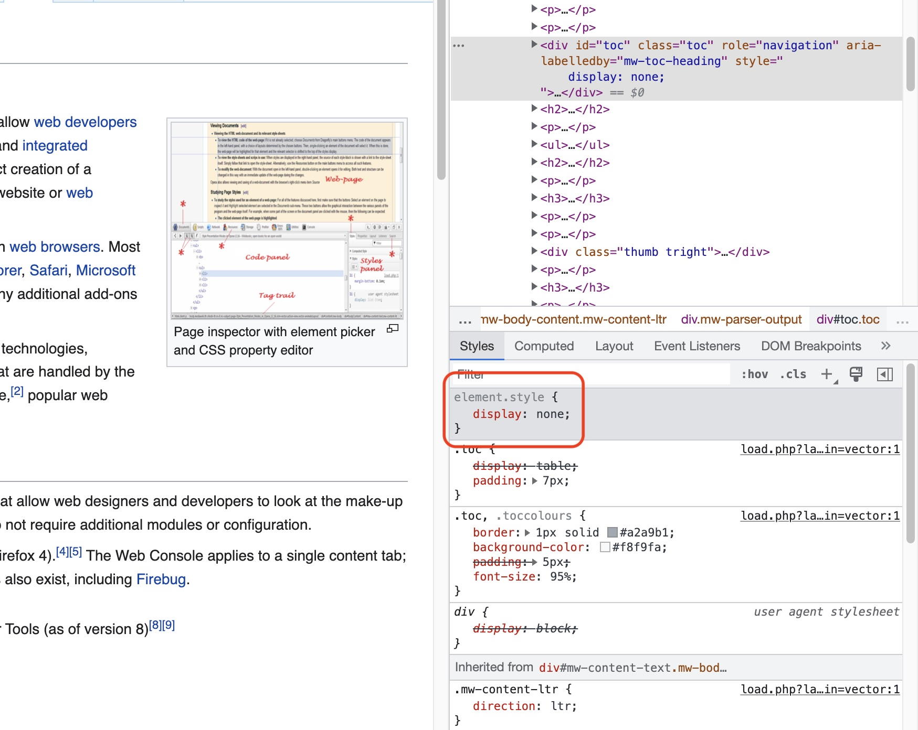Image resolution: width=918 pixels, height=730 pixels.
Task: Toggle the computed styles sidebar pane icon
Action: click(x=885, y=374)
